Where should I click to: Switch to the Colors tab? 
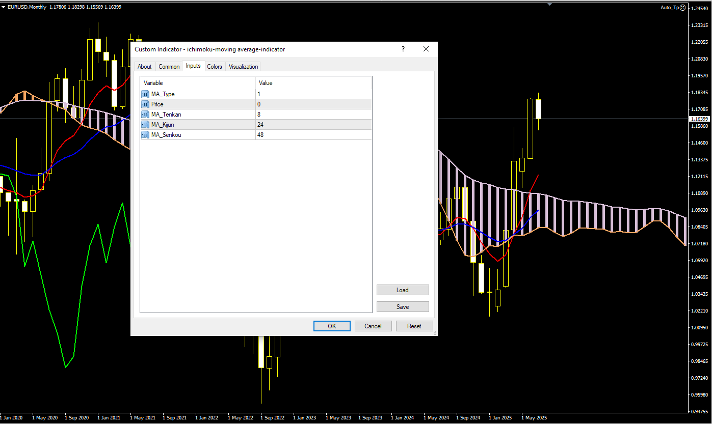pos(215,67)
